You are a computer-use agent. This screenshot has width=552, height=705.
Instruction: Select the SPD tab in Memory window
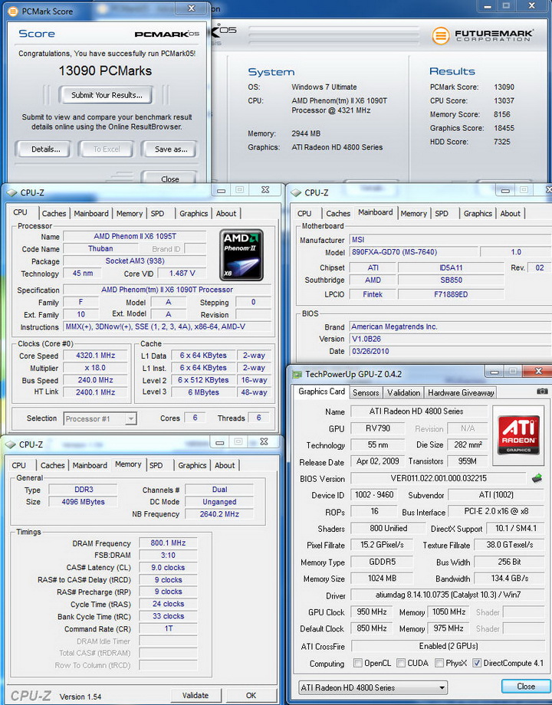[156, 465]
